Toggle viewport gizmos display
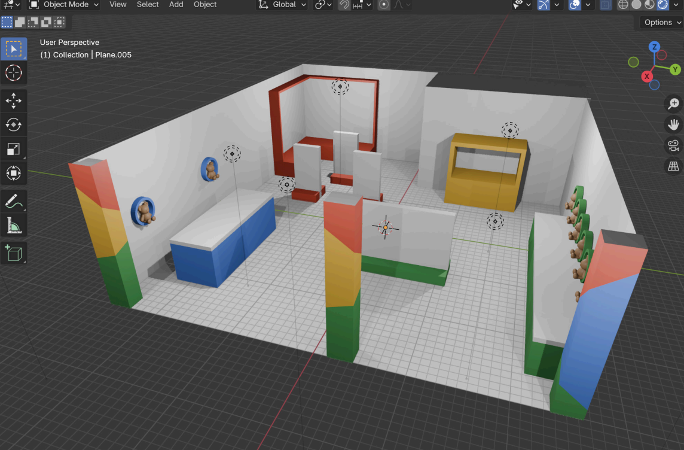Viewport: 684px width, 450px height. coord(543,4)
